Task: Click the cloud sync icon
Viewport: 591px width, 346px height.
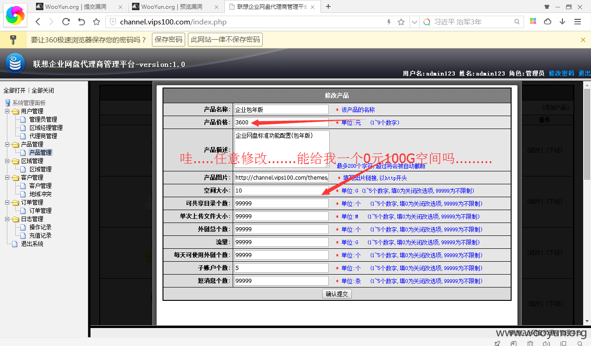Action: (x=548, y=22)
